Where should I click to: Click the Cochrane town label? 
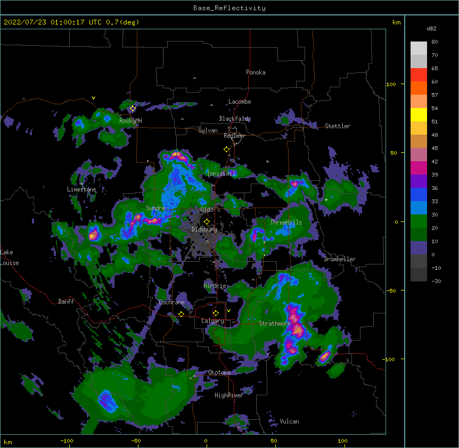171,302
